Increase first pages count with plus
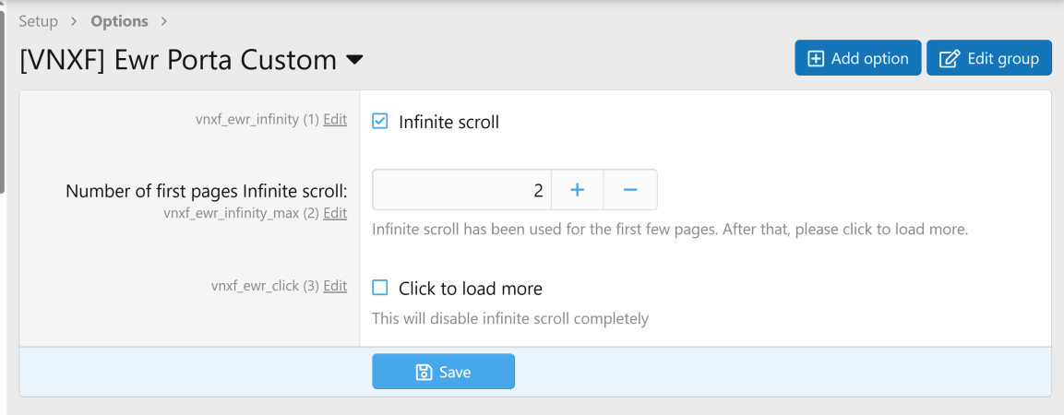 [578, 190]
